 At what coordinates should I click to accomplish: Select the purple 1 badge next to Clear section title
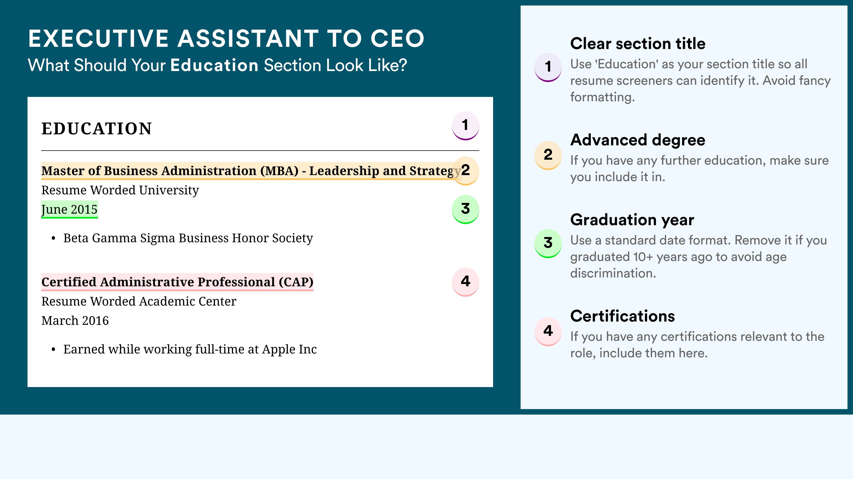548,67
